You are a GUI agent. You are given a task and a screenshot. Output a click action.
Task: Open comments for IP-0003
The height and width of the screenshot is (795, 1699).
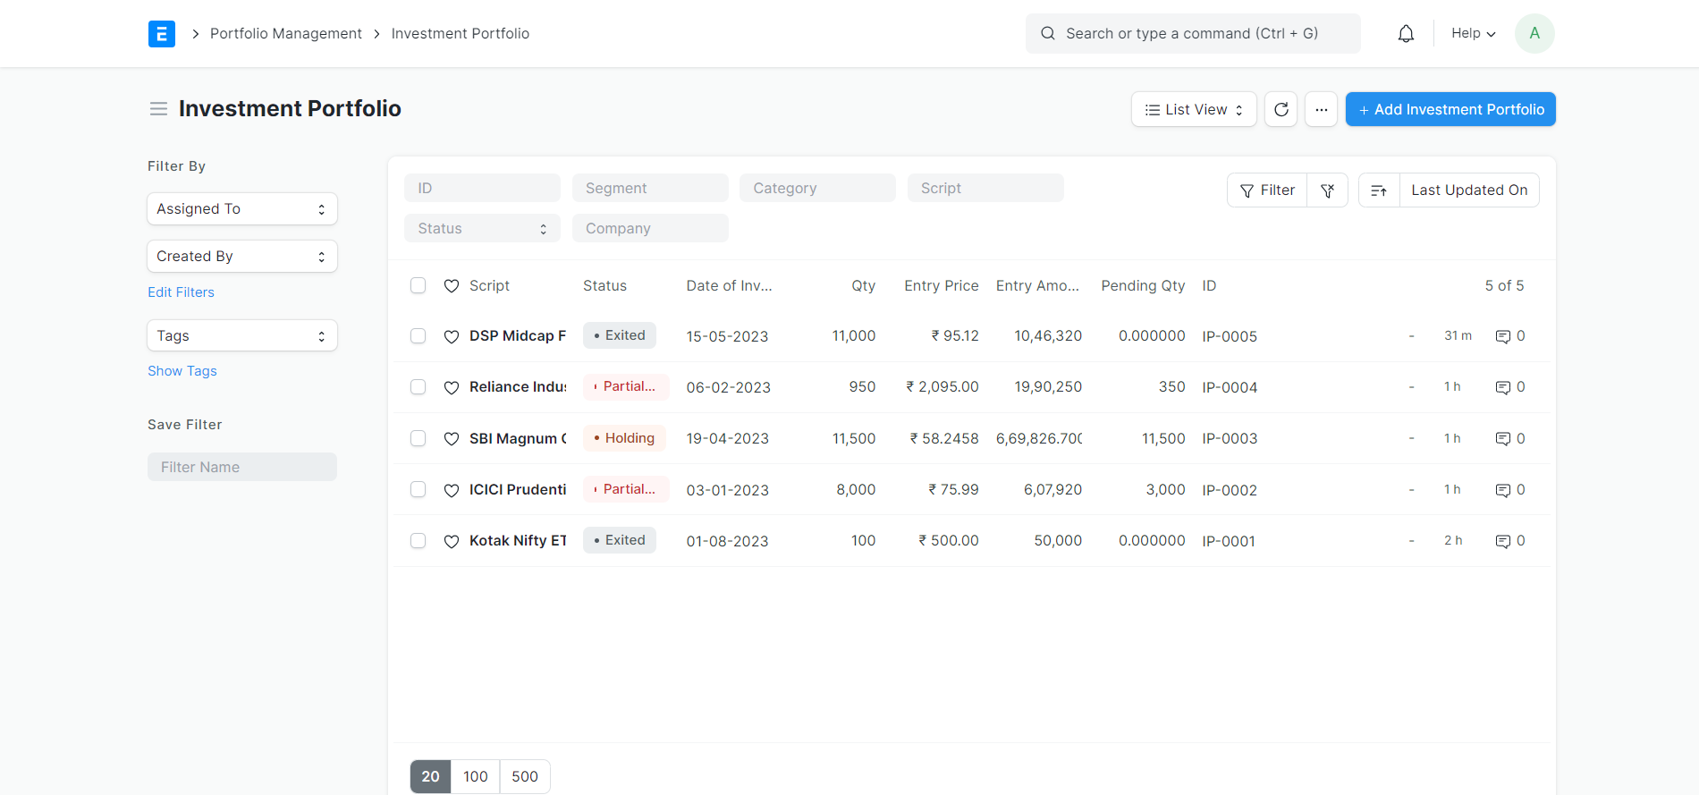tap(1510, 438)
